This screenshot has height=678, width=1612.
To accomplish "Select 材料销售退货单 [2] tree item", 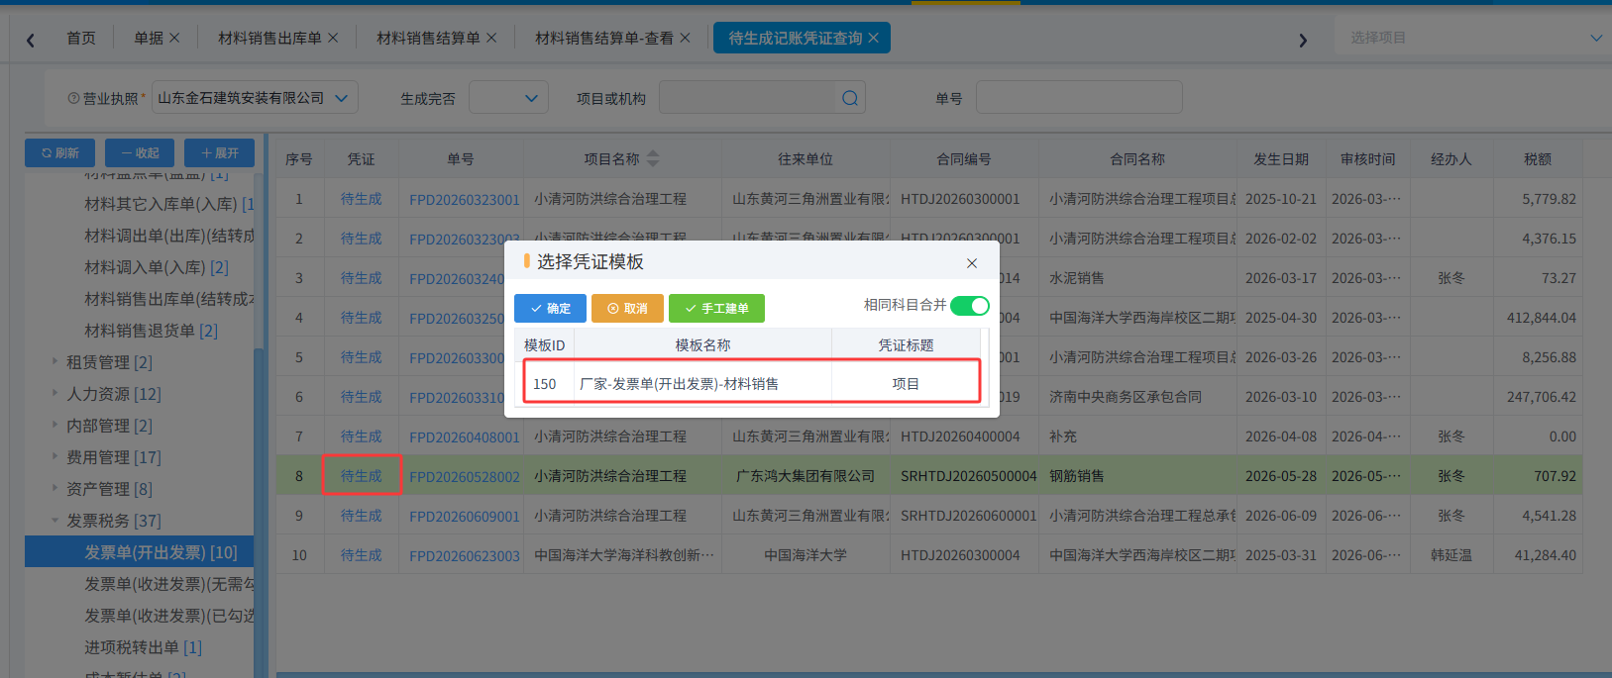I will click(151, 330).
